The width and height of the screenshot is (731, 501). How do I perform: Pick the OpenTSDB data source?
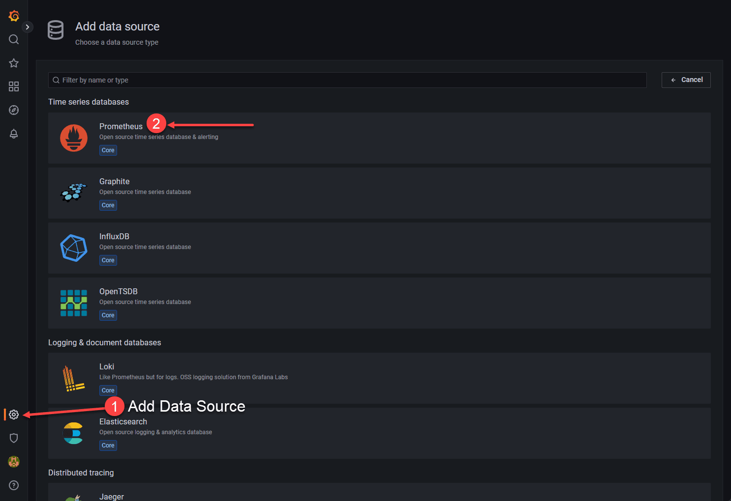tap(118, 292)
